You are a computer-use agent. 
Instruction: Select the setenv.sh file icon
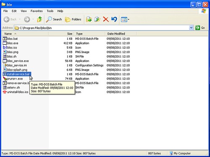coord(5,88)
